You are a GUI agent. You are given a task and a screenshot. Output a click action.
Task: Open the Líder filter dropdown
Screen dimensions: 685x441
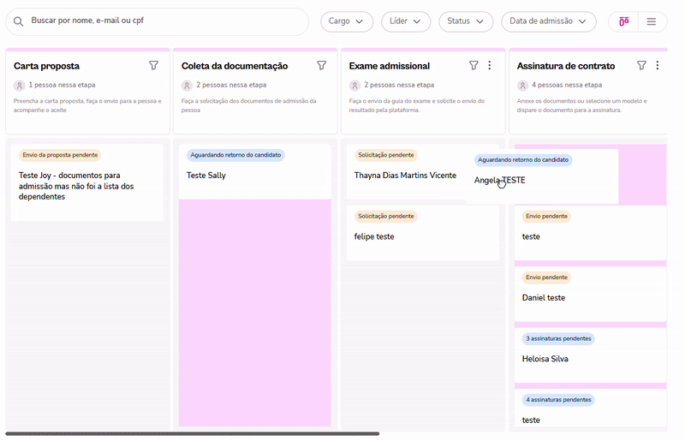405,21
